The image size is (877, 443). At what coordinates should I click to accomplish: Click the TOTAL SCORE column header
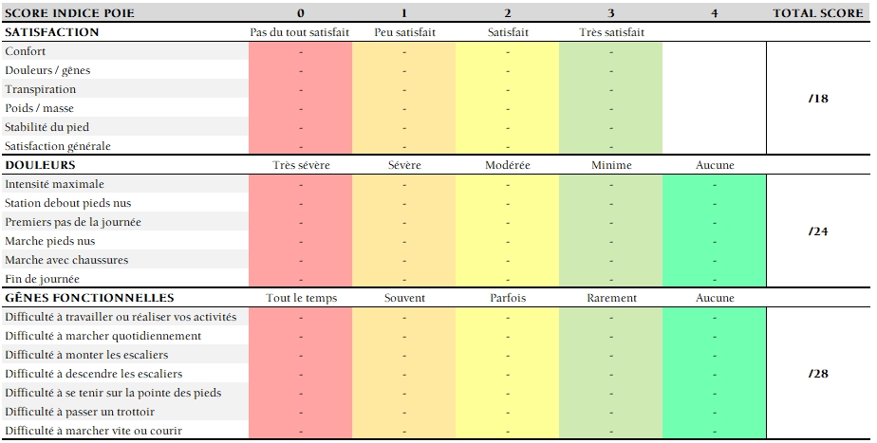point(817,13)
